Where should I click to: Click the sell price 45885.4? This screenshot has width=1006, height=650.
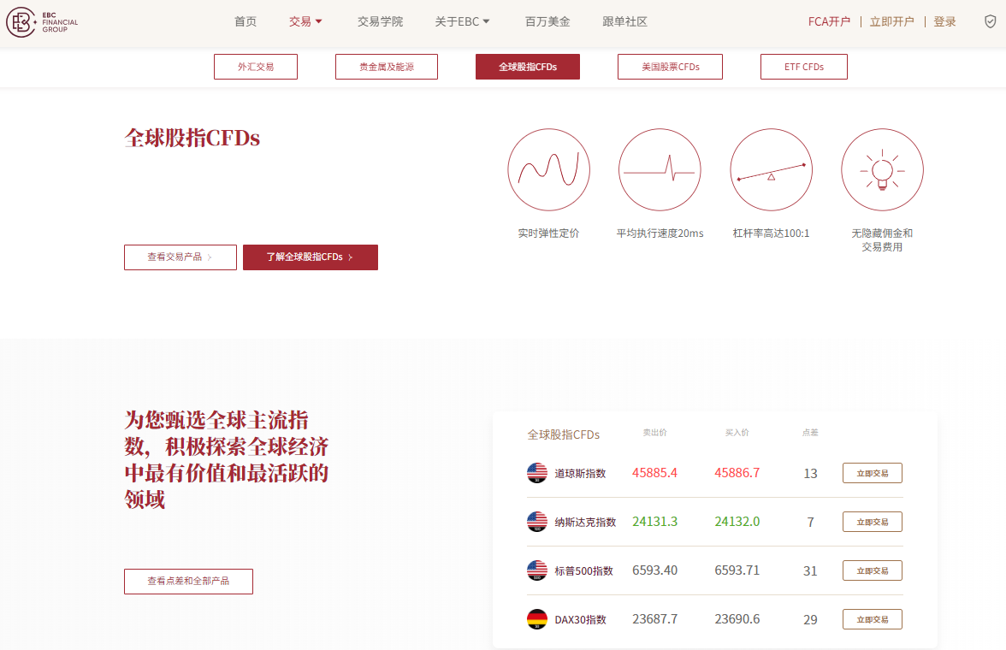tap(654, 473)
